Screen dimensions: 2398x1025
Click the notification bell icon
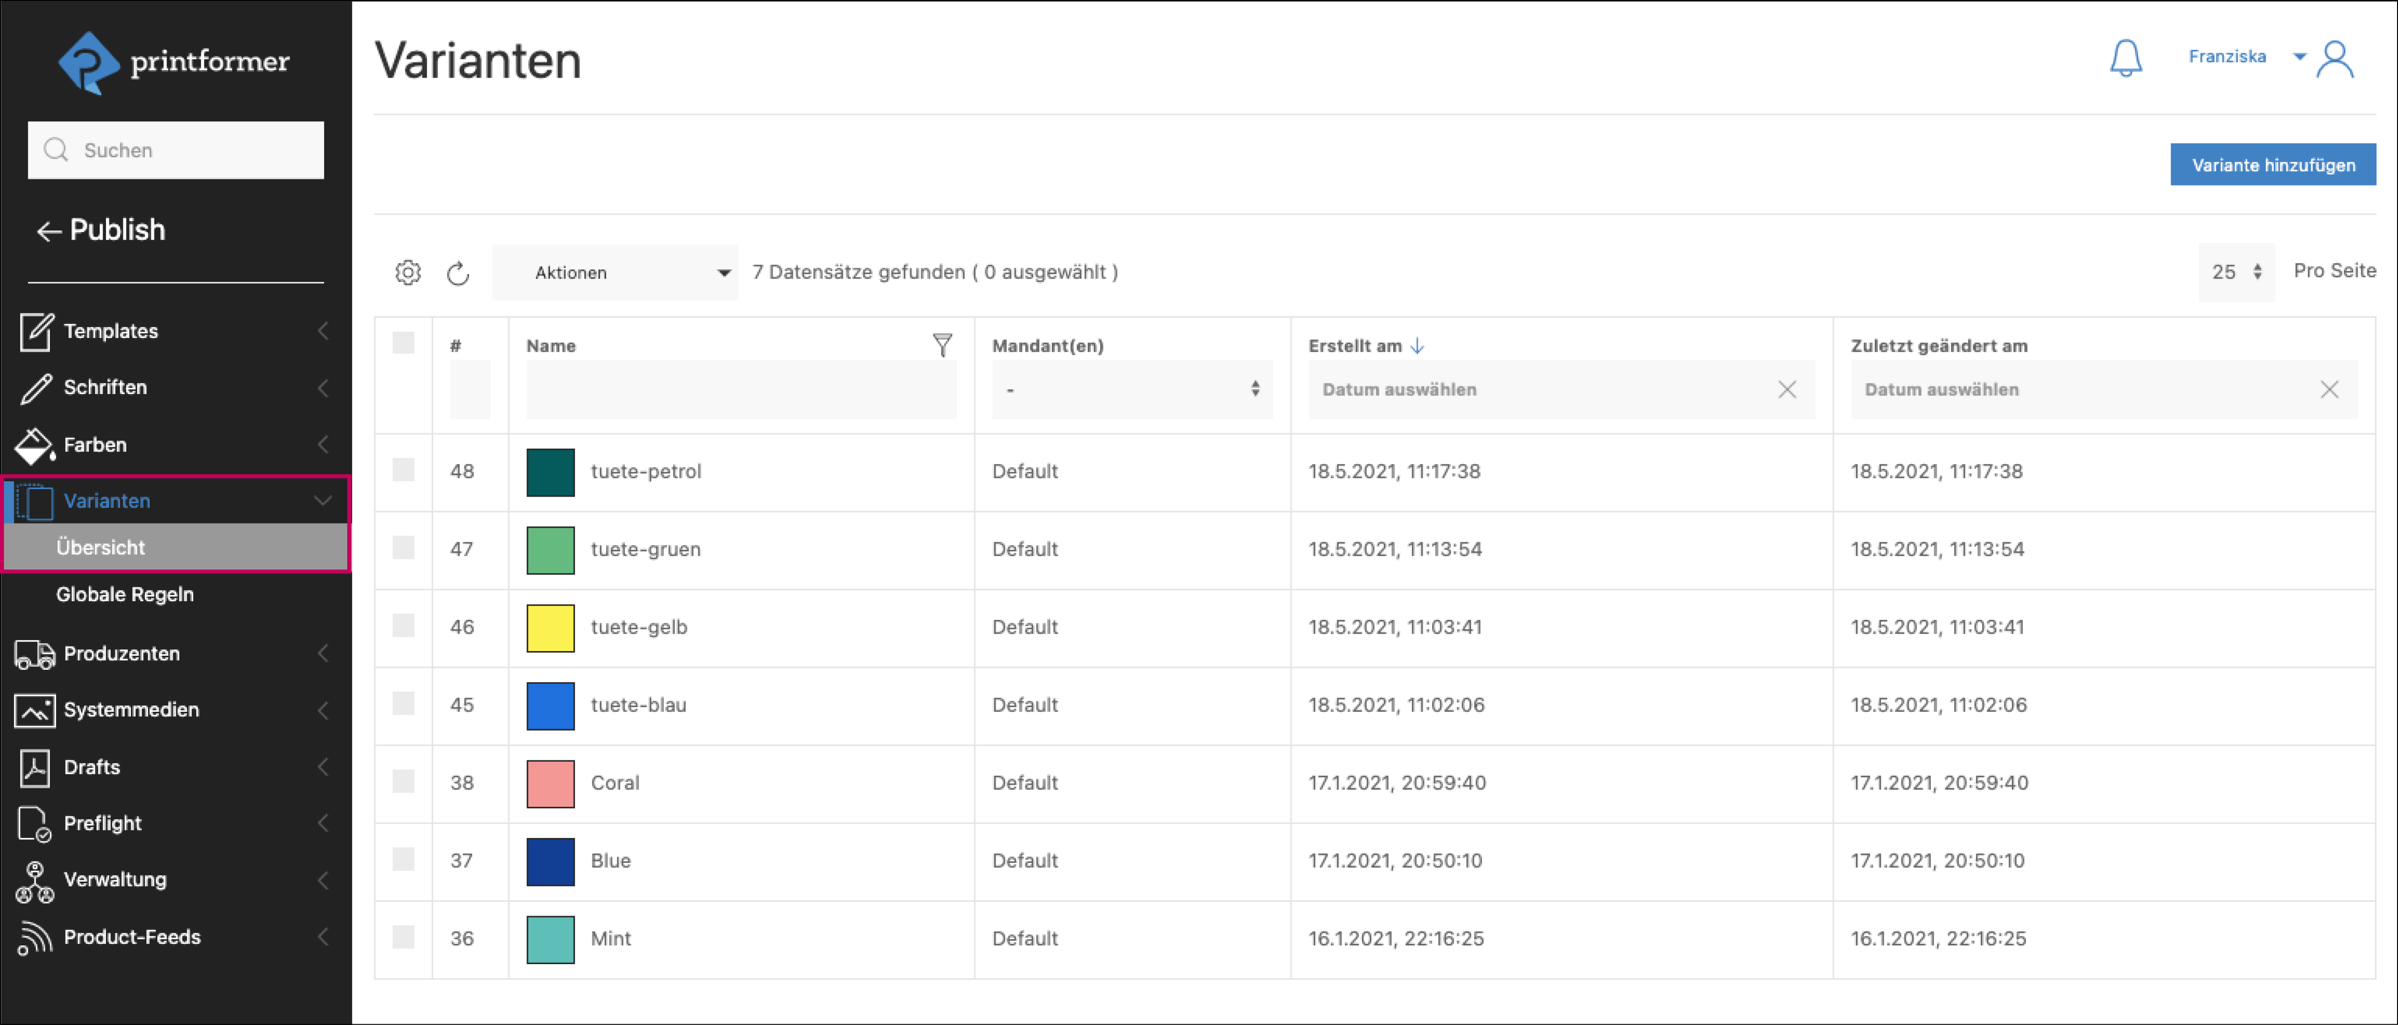pos(2125,58)
